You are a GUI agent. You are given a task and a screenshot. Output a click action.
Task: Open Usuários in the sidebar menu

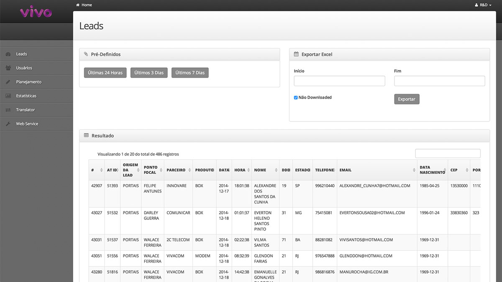pos(36,68)
